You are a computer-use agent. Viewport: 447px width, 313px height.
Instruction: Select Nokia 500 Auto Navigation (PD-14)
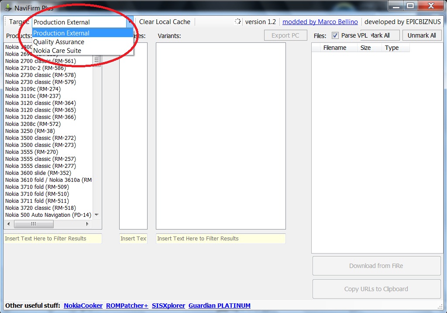(48, 215)
